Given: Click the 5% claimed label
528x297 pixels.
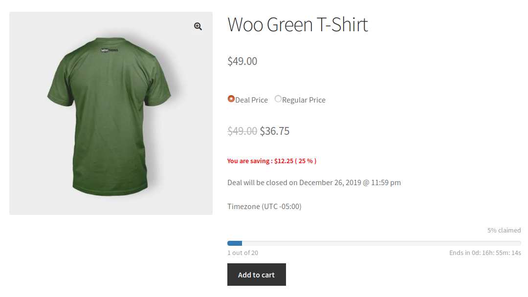Looking at the screenshot, I should tap(503, 230).
